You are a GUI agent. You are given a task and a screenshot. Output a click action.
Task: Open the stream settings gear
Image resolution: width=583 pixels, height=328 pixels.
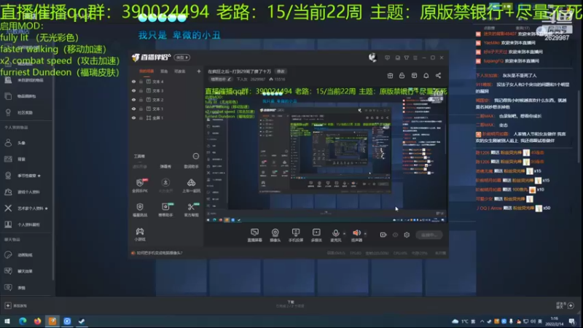point(407,235)
